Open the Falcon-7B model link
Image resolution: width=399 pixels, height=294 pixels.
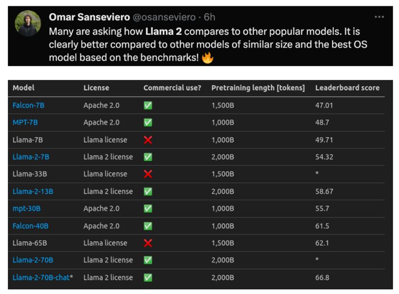[29, 105]
